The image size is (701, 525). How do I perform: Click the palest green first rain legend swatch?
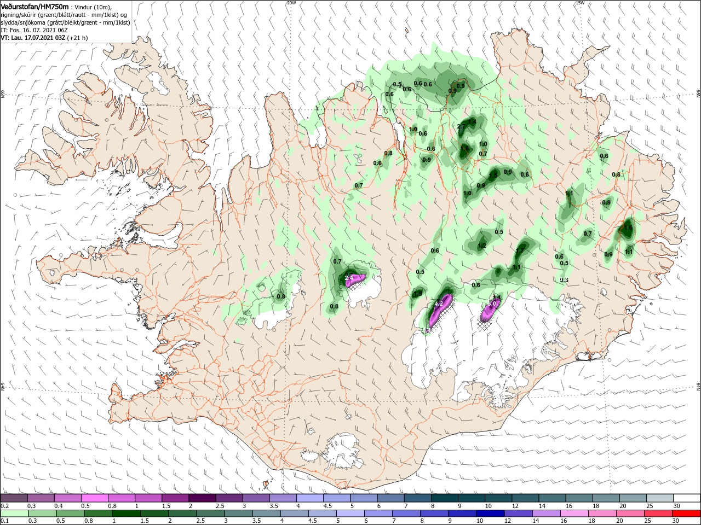[14, 514]
